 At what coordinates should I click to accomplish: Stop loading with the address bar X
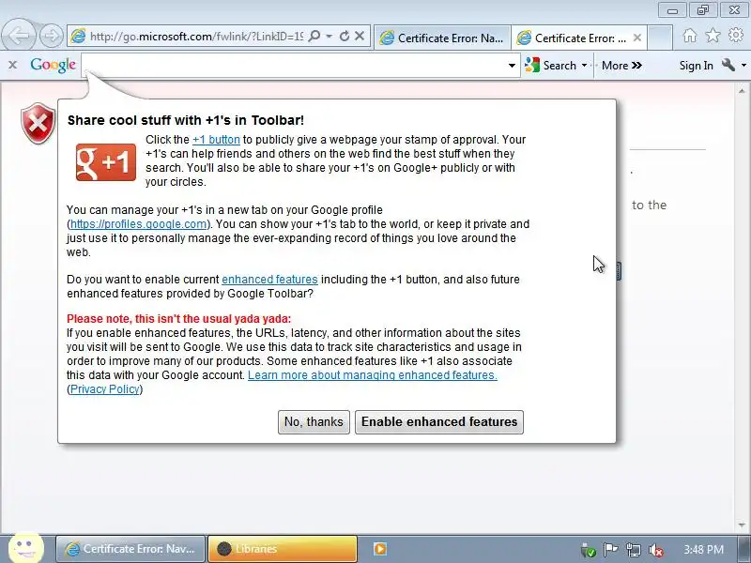tap(360, 37)
